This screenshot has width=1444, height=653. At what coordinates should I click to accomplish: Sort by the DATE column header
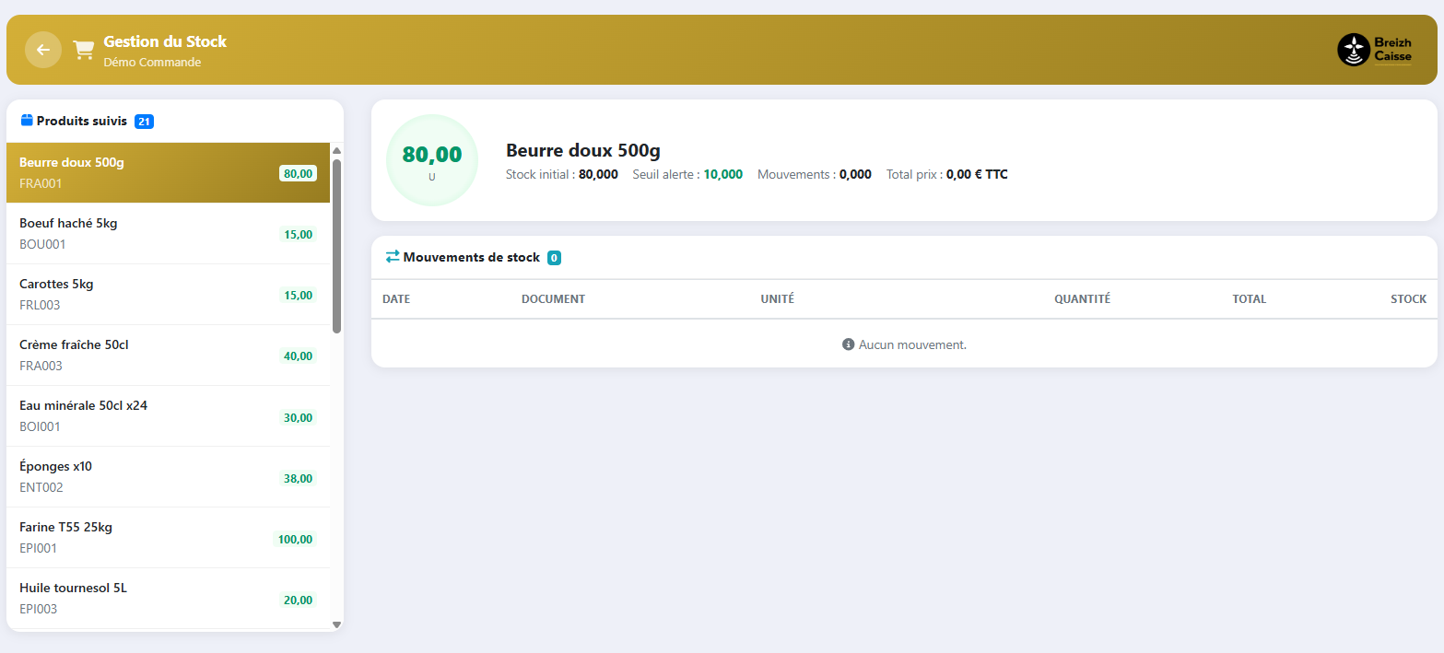tap(396, 299)
